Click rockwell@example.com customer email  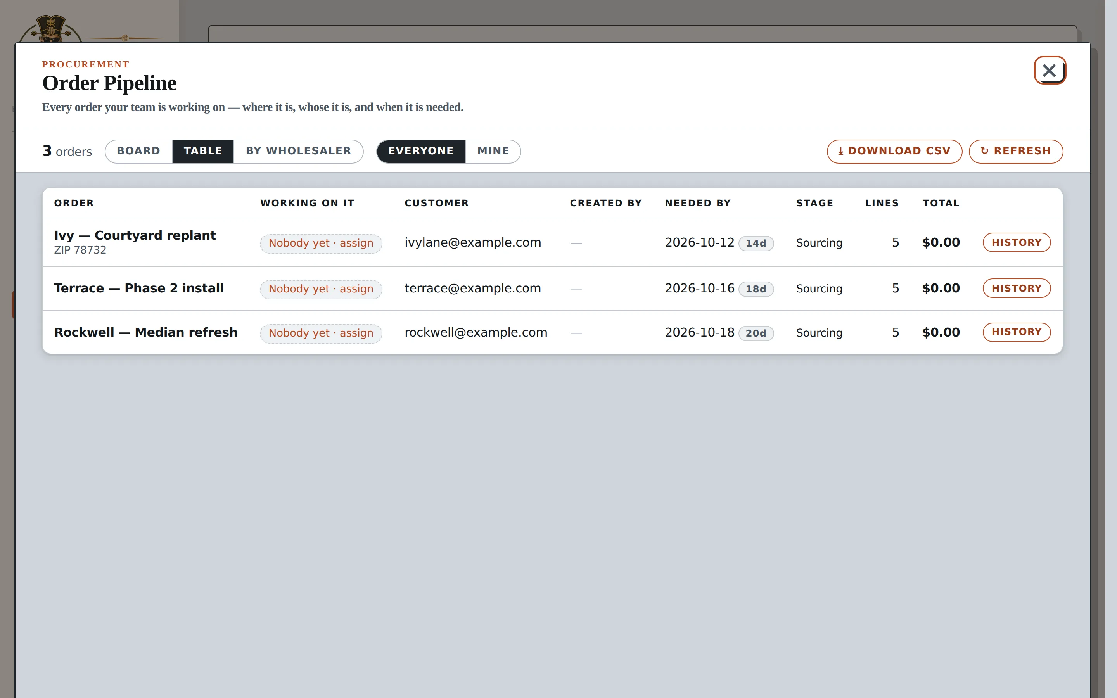[x=476, y=332]
